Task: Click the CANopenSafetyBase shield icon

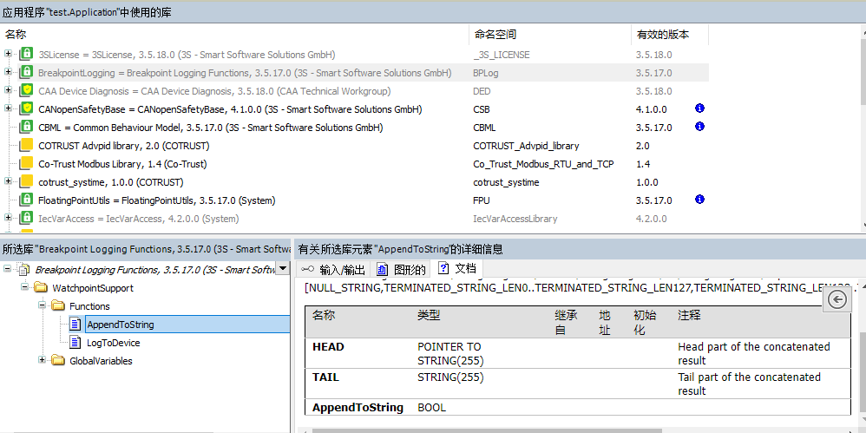Action: coord(26,108)
